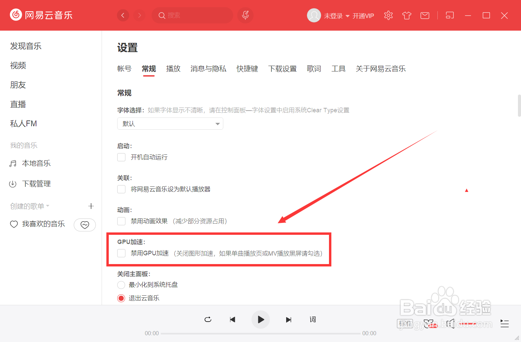
Task: Check 将网易云音乐设为默认播放器
Action: 121,189
